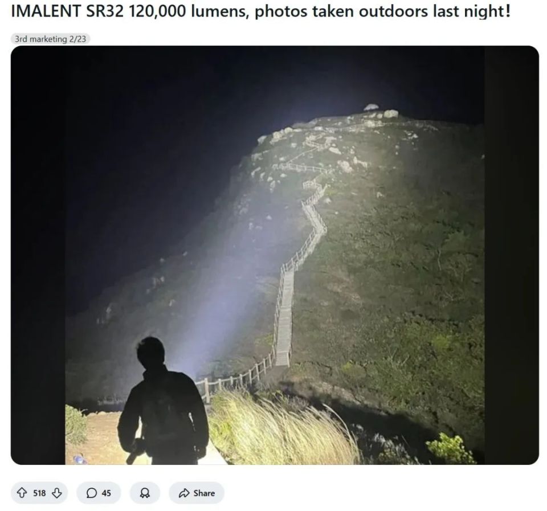Click the flashlight held by the person
The image size is (547, 511).
(x=136, y=452)
